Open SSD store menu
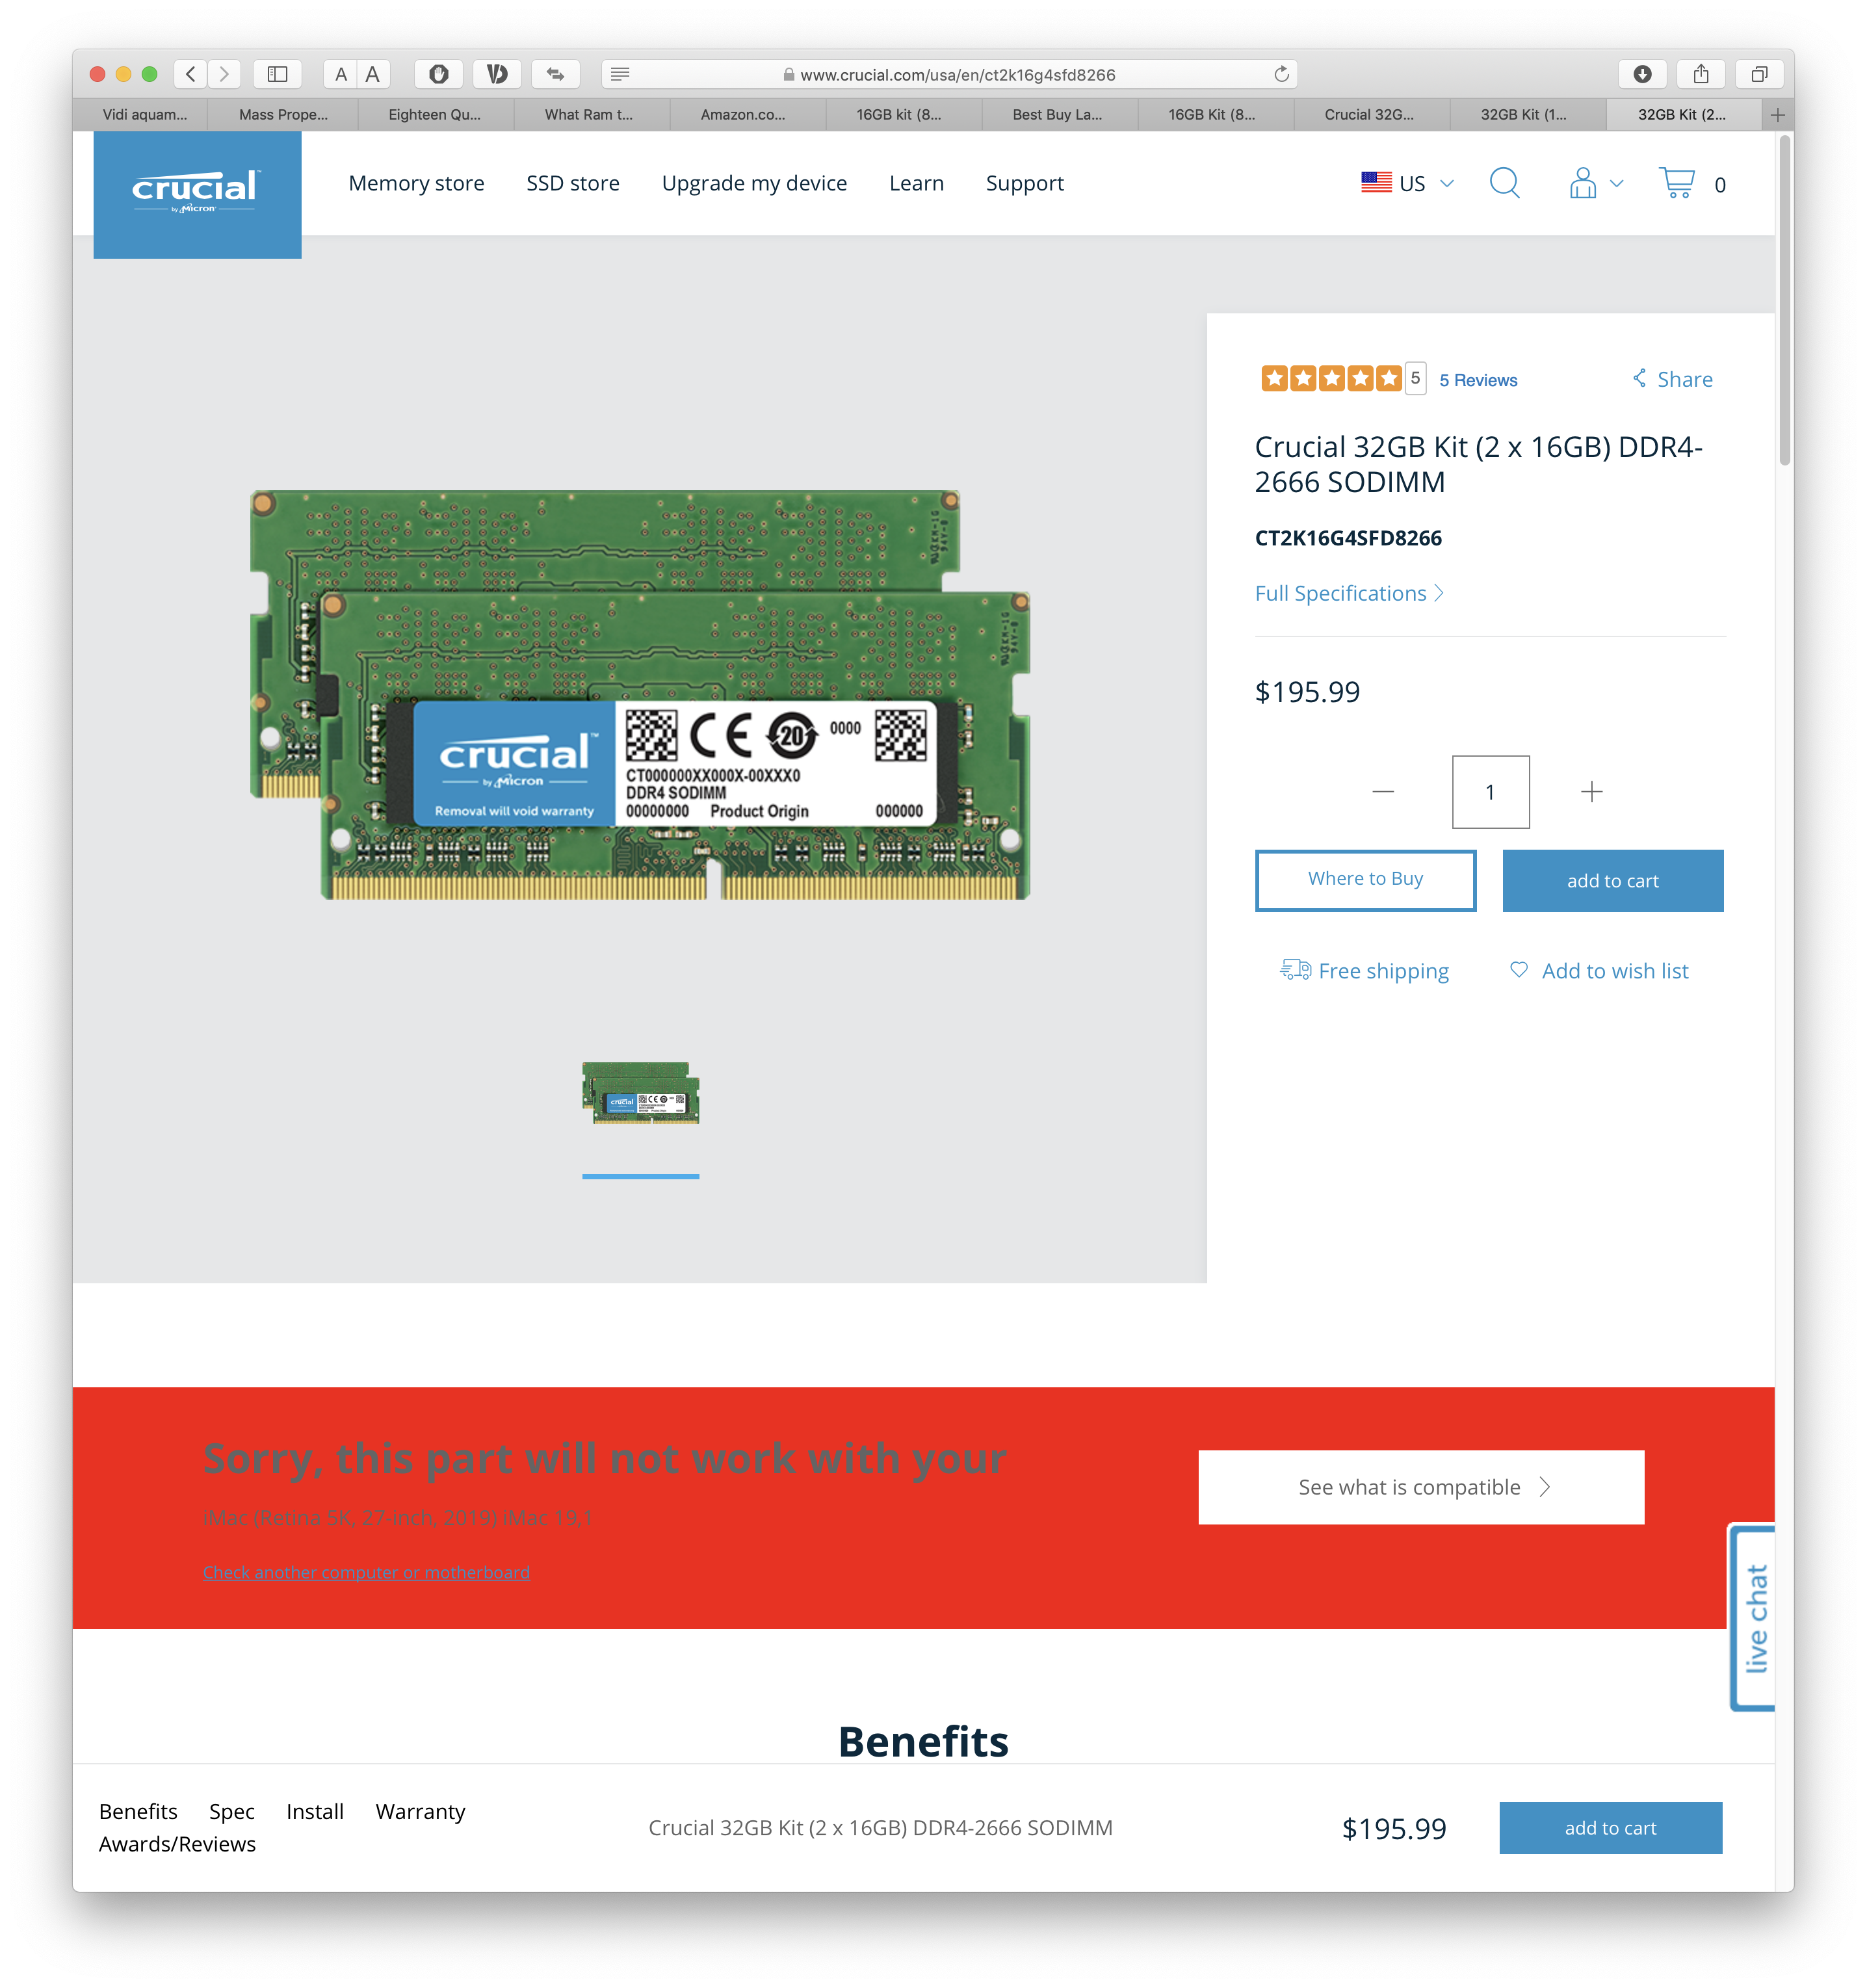Screen dimensions: 1867x1988 tap(573, 183)
